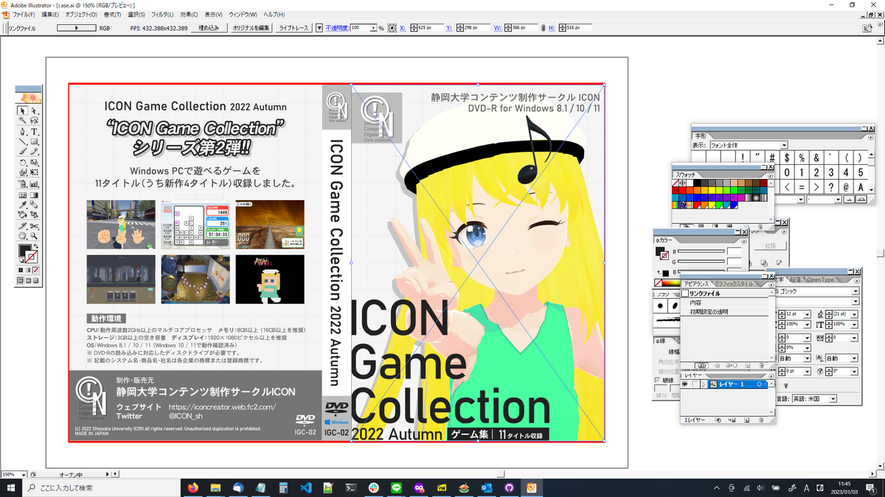Select the Type (T) tool

34,132
